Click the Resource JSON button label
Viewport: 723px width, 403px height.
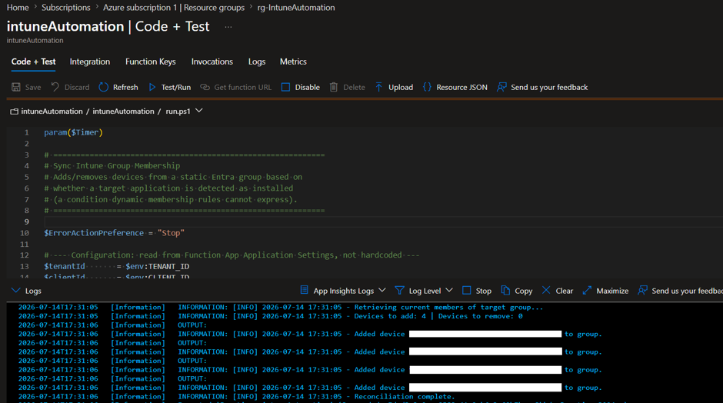click(x=462, y=87)
